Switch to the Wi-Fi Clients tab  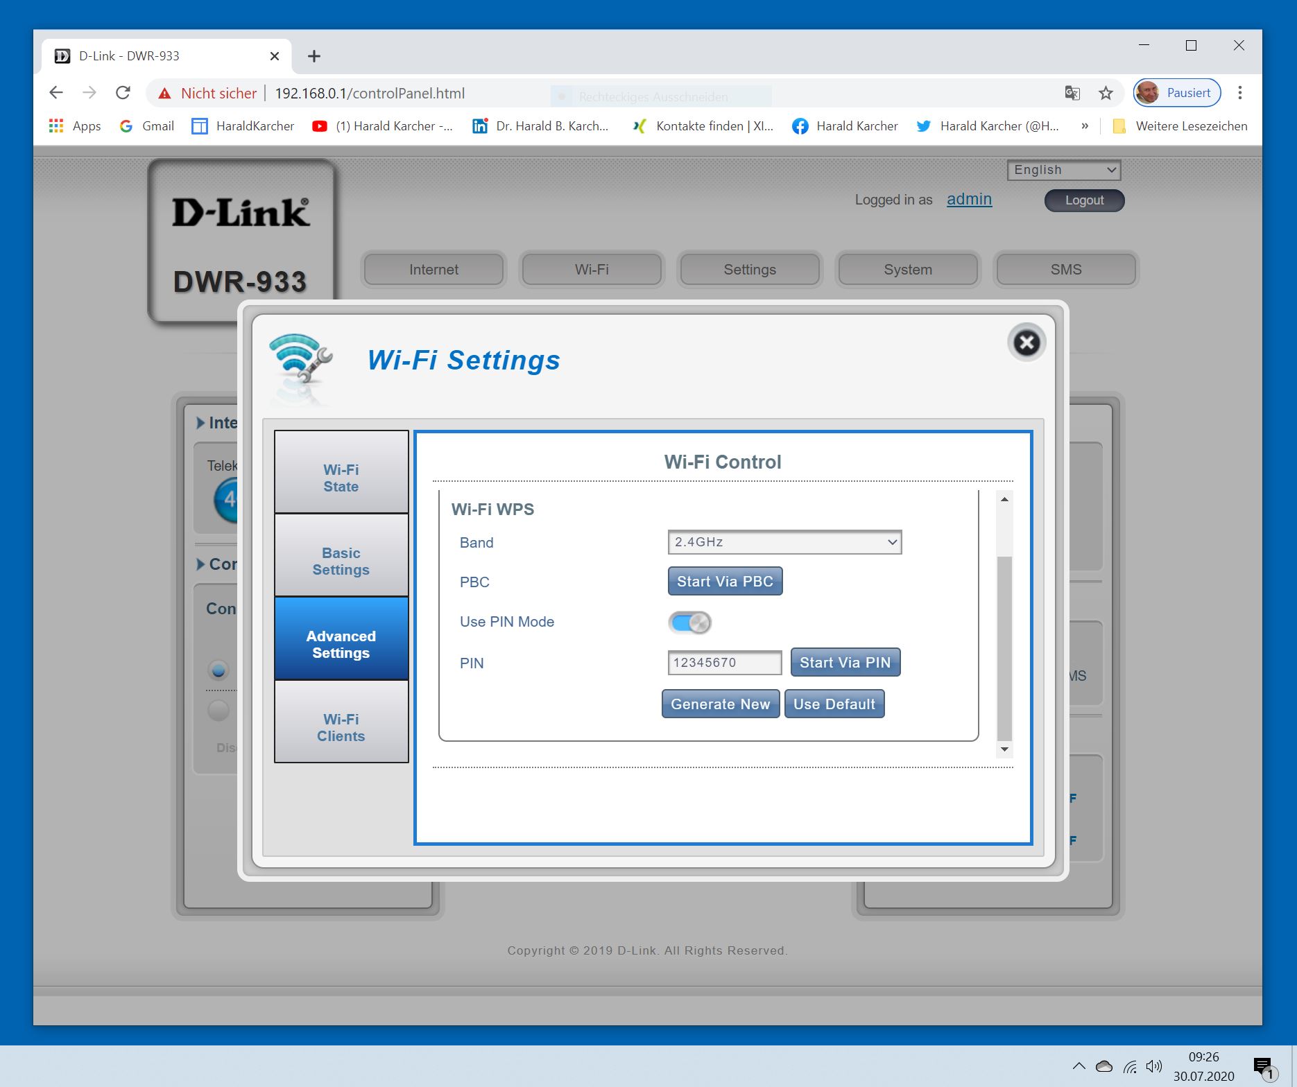click(x=341, y=722)
